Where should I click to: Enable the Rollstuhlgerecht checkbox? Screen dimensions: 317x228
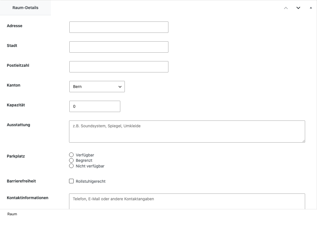click(x=71, y=181)
